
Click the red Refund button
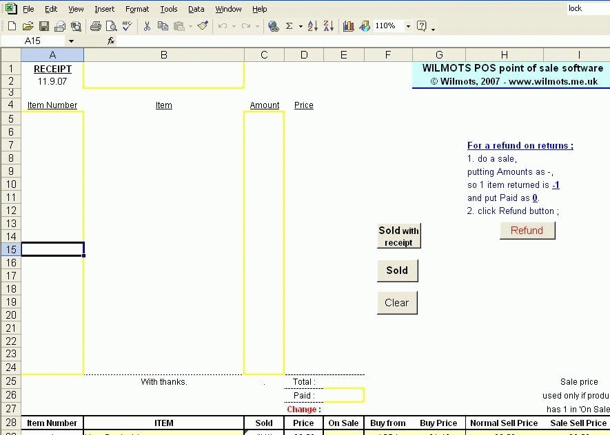point(527,231)
